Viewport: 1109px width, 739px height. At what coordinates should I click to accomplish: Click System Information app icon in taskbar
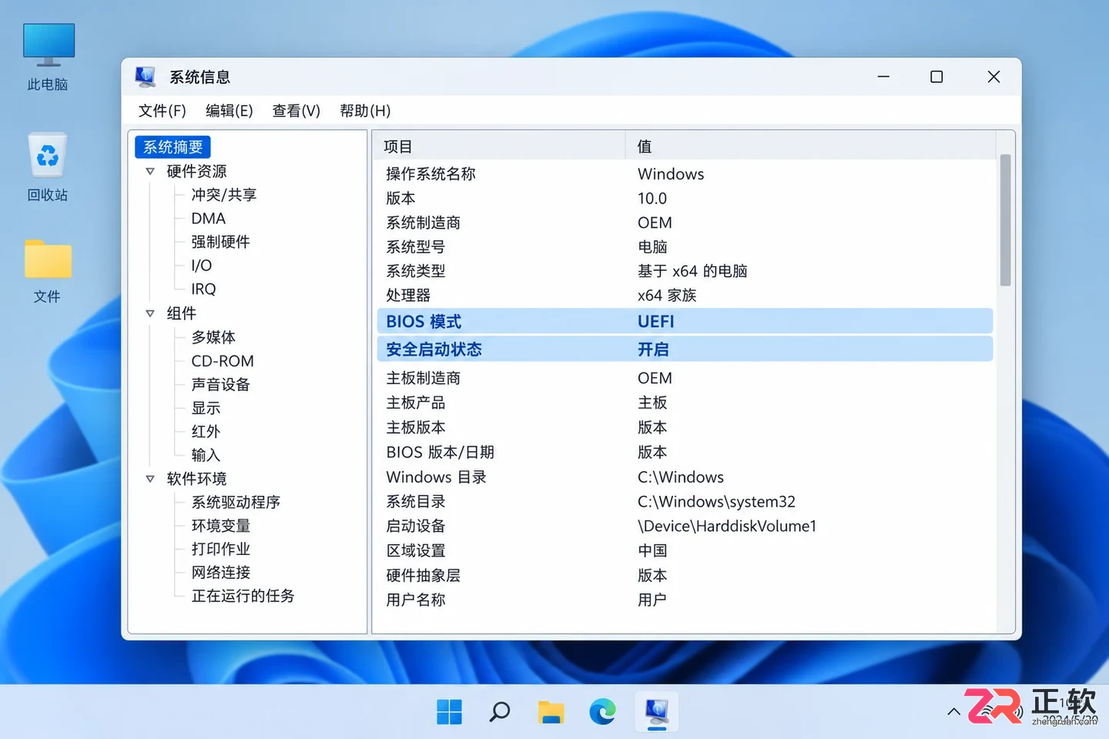point(656,712)
